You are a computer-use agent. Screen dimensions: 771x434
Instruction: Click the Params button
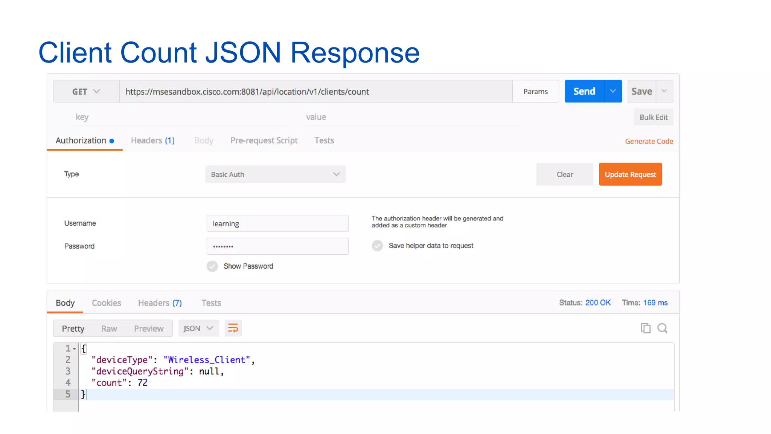(x=535, y=91)
